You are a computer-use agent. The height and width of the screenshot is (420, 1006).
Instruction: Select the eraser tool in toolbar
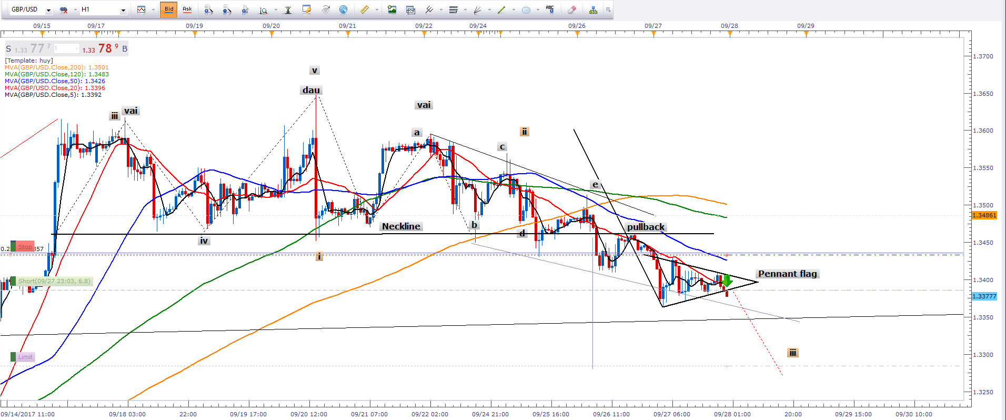click(x=572, y=9)
